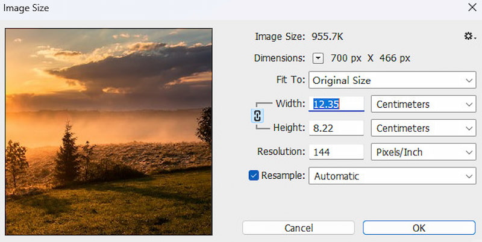Click the Cancel button
The image size is (482, 242).
(x=298, y=228)
